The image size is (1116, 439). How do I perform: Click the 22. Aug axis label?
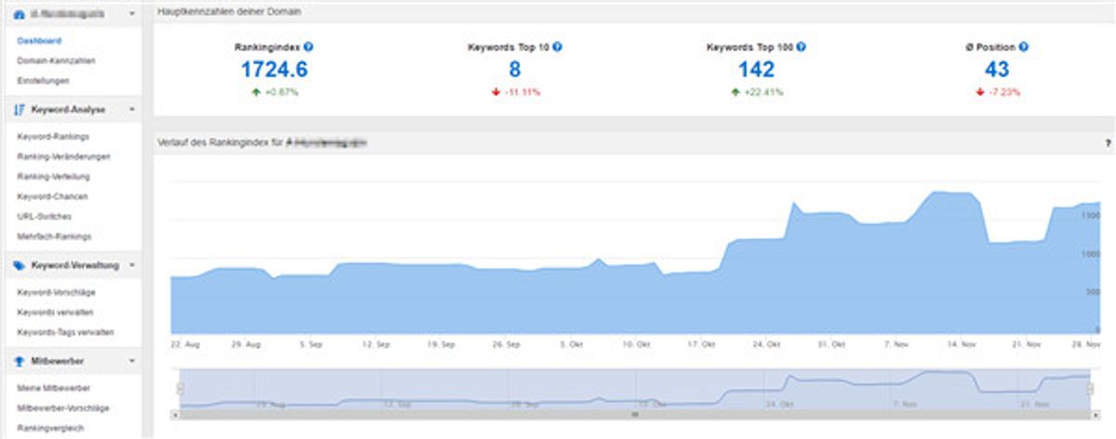coord(186,343)
